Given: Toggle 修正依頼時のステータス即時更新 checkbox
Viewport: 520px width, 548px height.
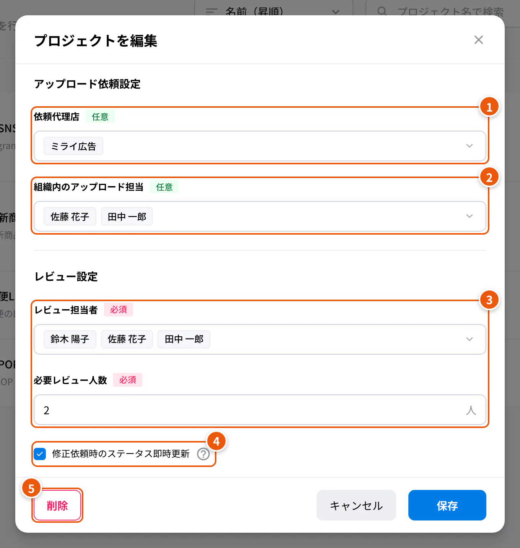Looking at the screenshot, I should (x=40, y=454).
